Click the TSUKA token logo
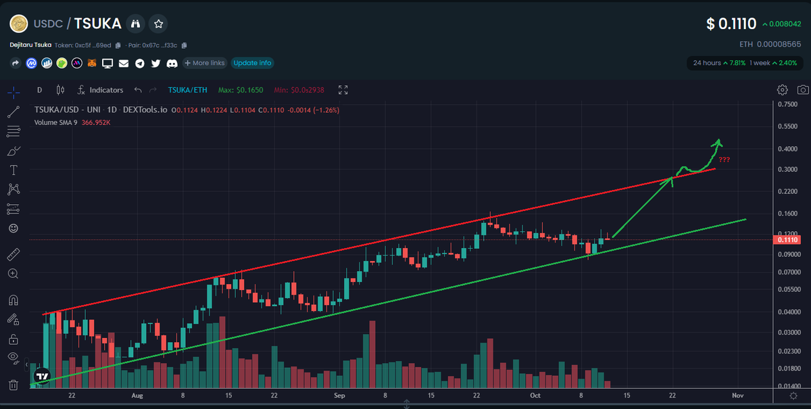 [18, 24]
